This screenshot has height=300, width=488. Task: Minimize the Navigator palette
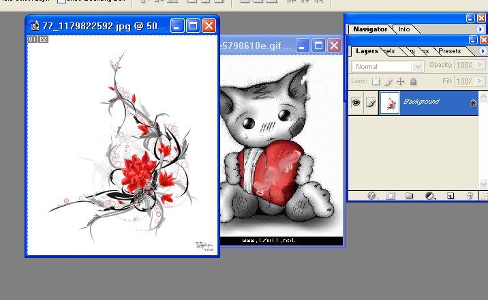470,18
